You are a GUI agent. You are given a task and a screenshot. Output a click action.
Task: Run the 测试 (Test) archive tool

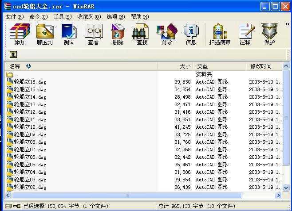point(69,35)
